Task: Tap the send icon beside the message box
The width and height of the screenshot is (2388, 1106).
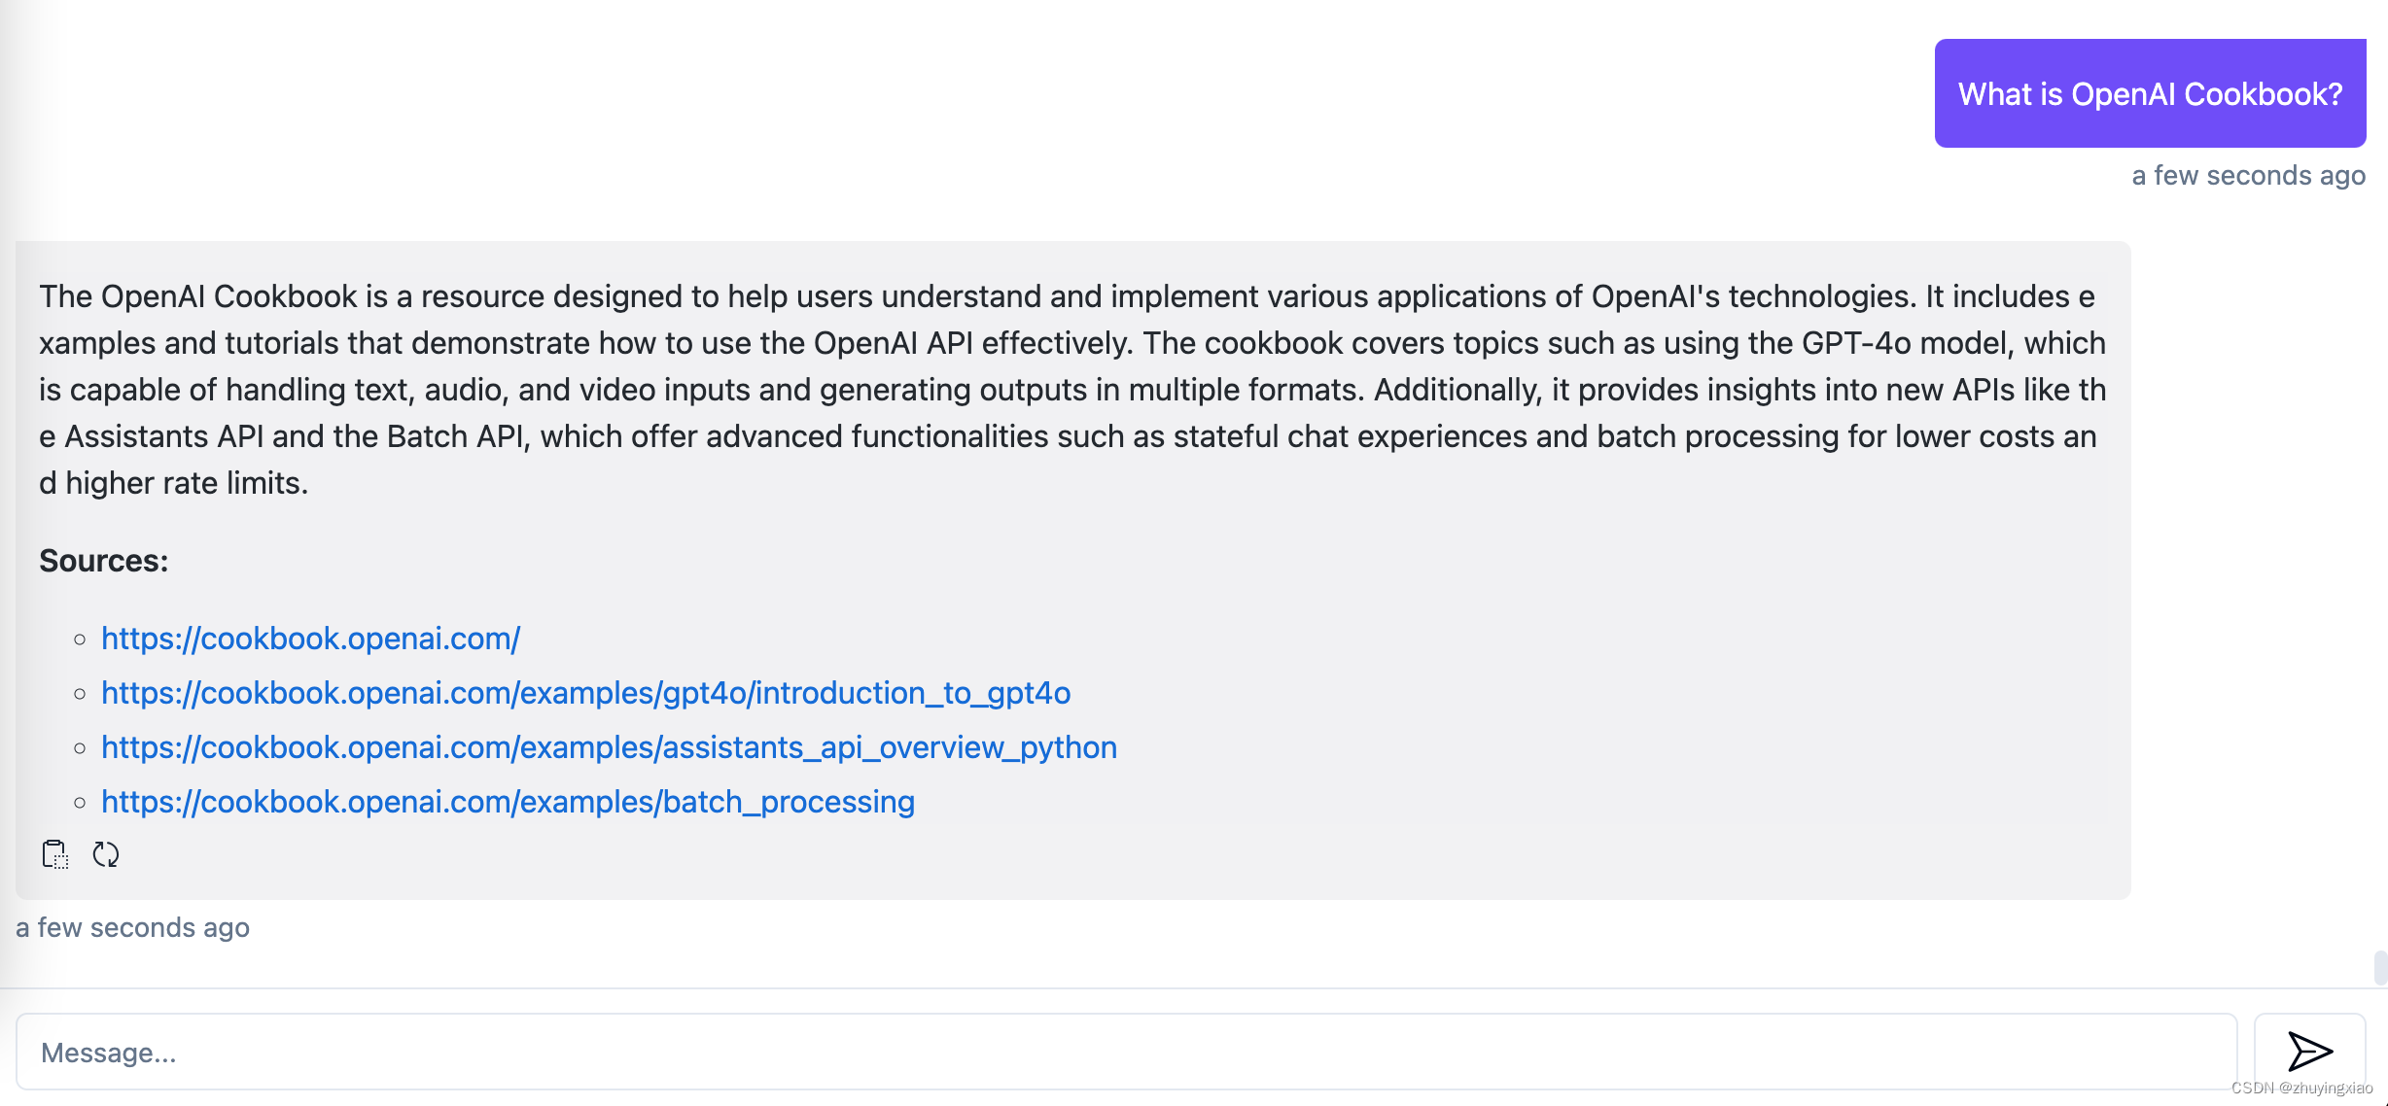Action: click(2309, 1051)
